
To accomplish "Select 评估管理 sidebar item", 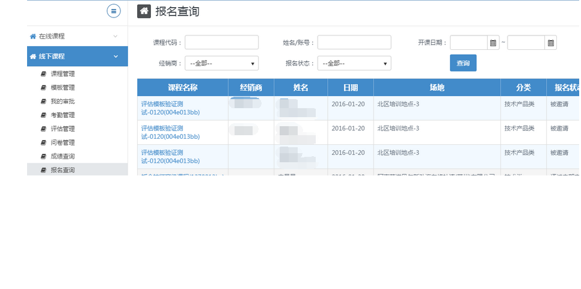I will pyautogui.click(x=63, y=129).
